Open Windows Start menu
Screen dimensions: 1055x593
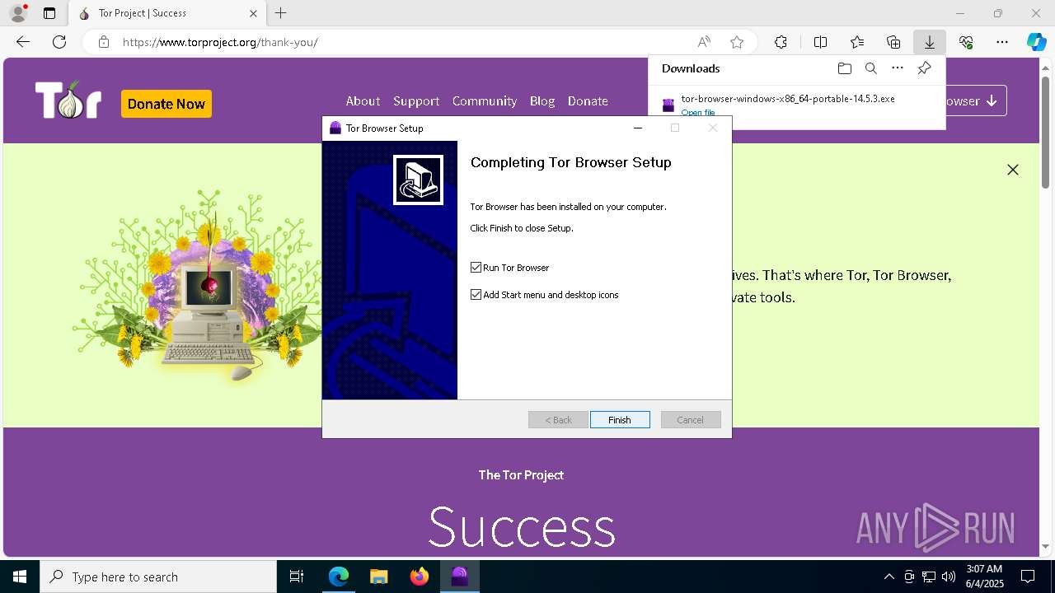click(x=20, y=577)
